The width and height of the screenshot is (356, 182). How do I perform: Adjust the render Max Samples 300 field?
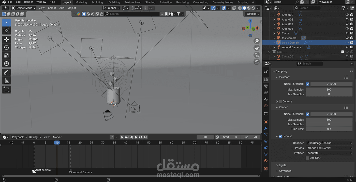click(x=329, y=120)
